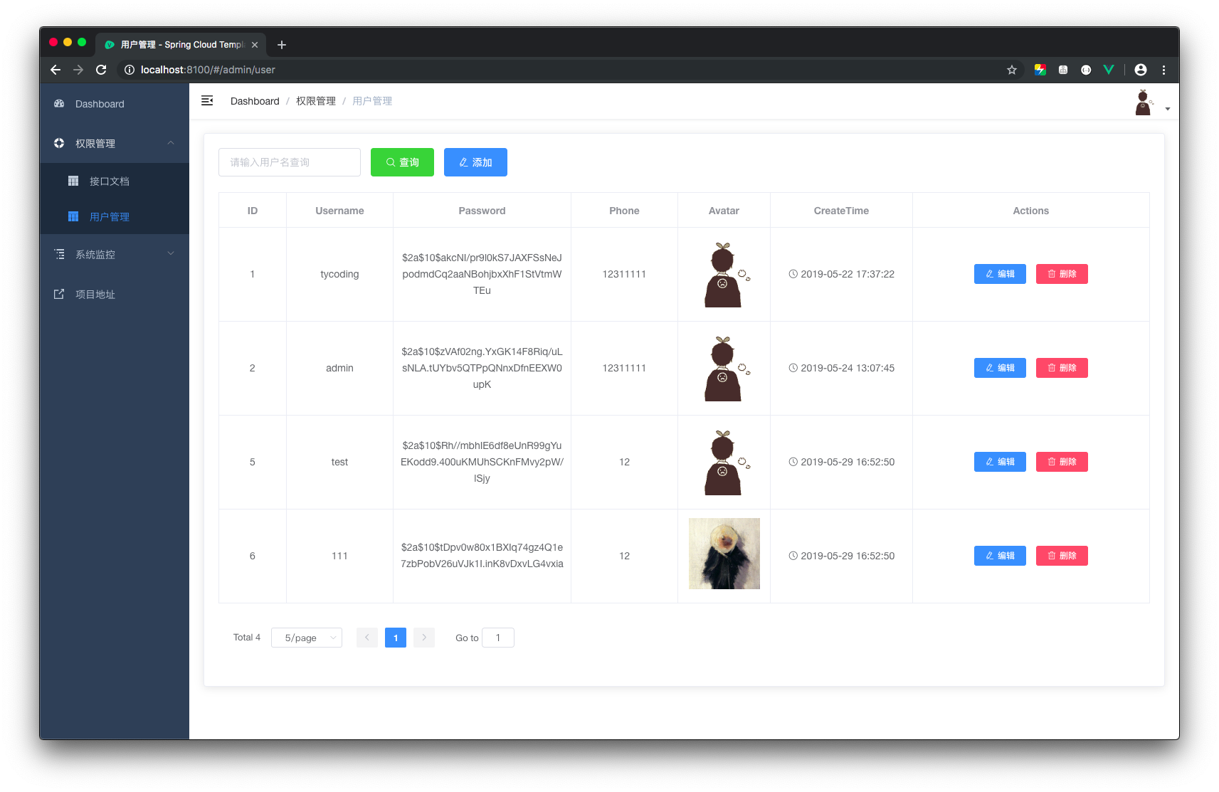Delete the test user row
This screenshot has height=792, width=1219.
coord(1062,462)
